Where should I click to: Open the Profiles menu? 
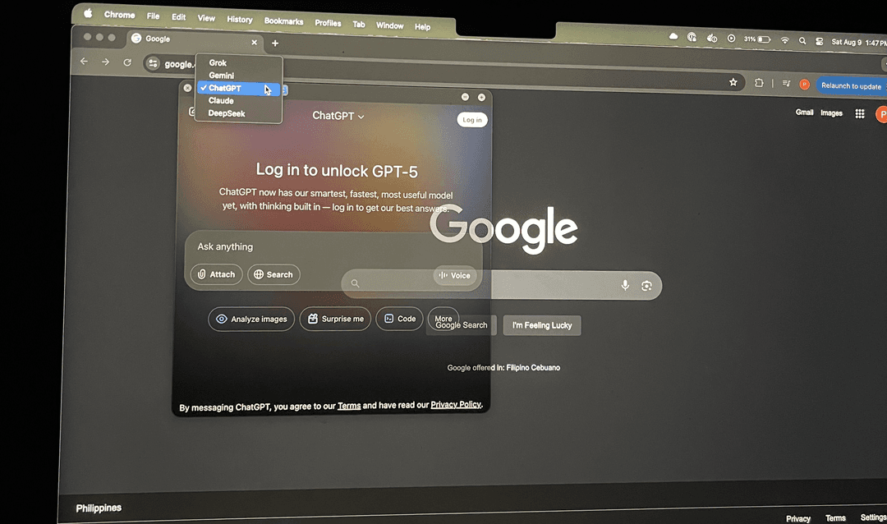328,23
